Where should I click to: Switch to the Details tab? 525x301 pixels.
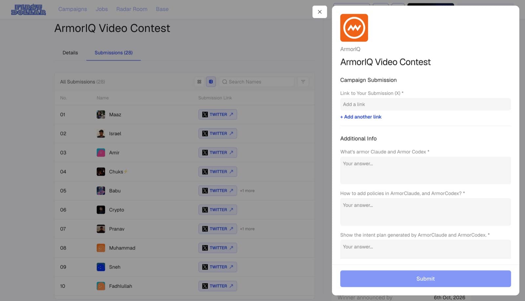point(70,52)
